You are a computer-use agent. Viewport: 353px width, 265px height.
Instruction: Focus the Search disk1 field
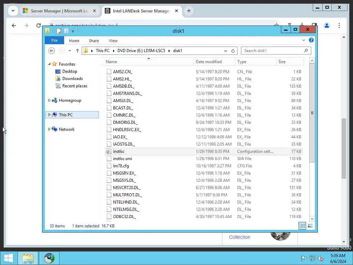(x=276, y=51)
